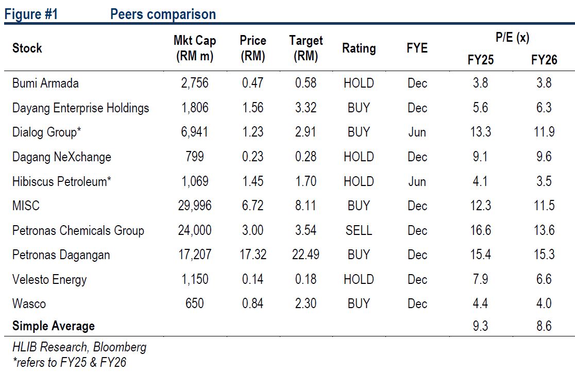Click the Peers comparison figure title
Image resolution: width=575 pixels, height=372 pixels.
(163, 14)
